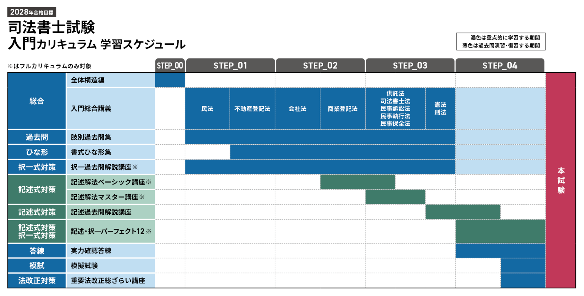Select the STEP_04 column header
The height and width of the screenshot is (296, 584).
[500, 66]
